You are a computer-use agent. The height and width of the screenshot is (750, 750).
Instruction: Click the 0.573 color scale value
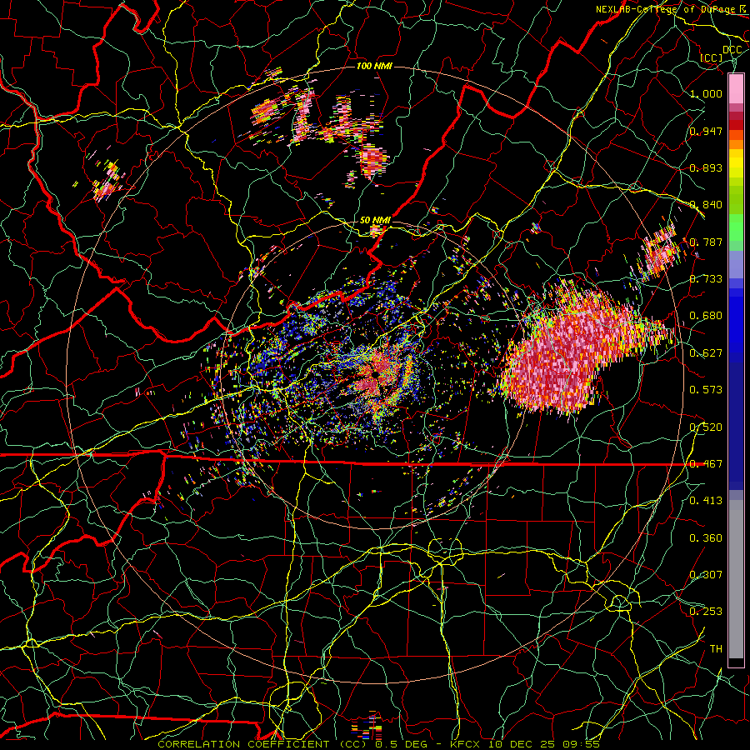click(706, 390)
